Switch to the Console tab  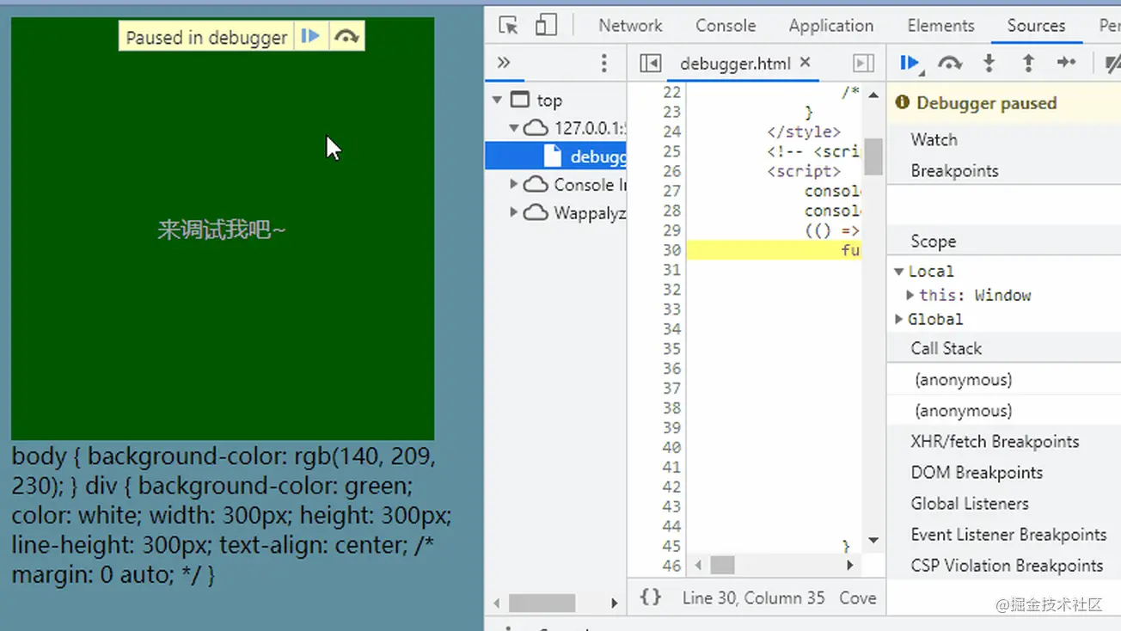coord(726,26)
